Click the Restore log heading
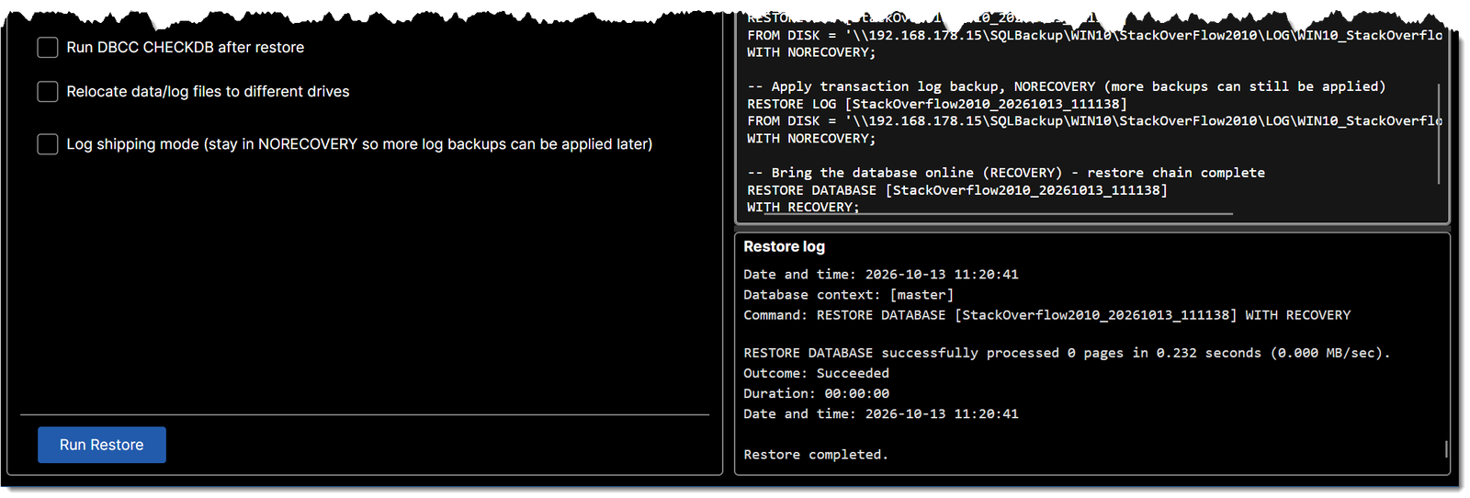The width and height of the screenshot is (1470, 498). [785, 247]
